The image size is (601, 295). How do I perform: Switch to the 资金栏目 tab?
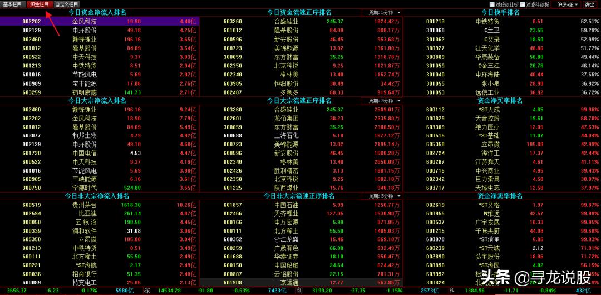[x=39, y=4]
